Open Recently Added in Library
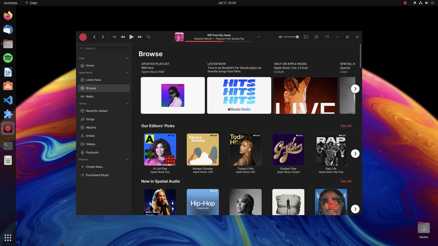Image resolution: width=438 pixels, height=246 pixels. click(x=104, y=111)
